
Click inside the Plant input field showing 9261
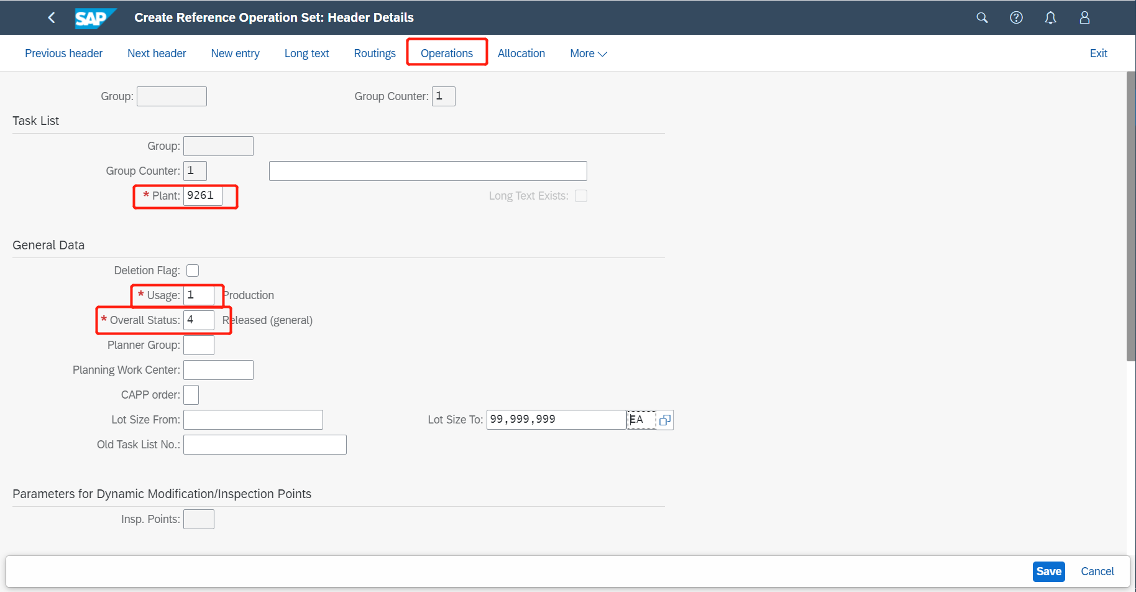[202, 195]
